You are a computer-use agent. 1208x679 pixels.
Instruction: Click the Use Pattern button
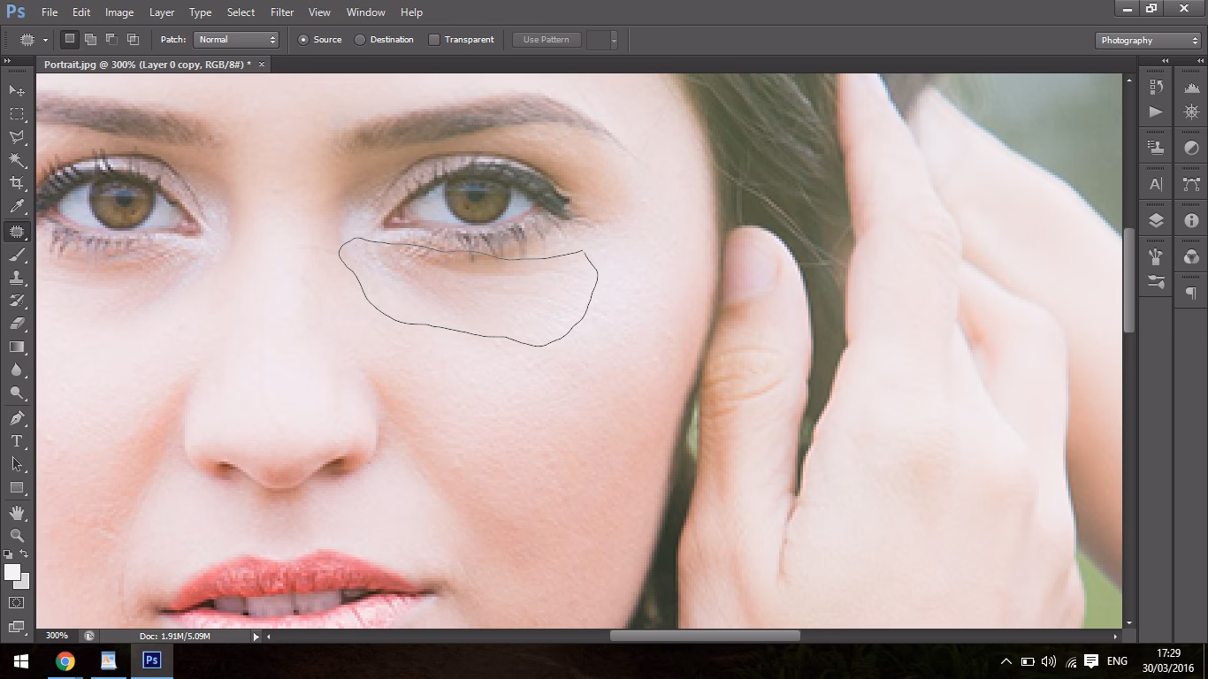pos(546,40)
